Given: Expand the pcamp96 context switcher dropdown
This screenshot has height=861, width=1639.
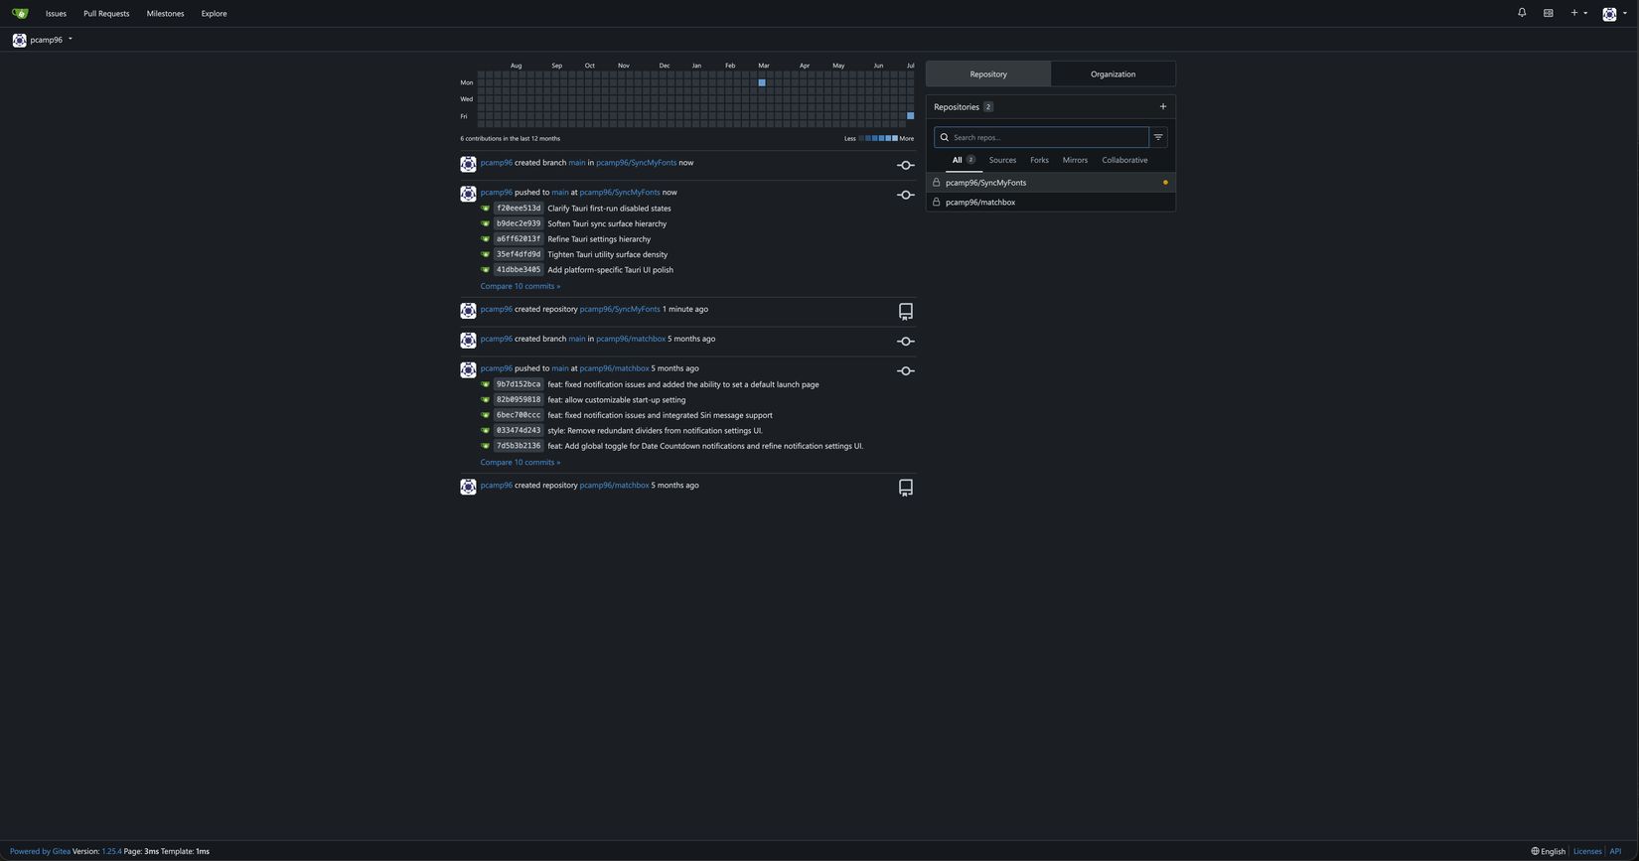Looking at the screenshot, I should coord(43,40).
